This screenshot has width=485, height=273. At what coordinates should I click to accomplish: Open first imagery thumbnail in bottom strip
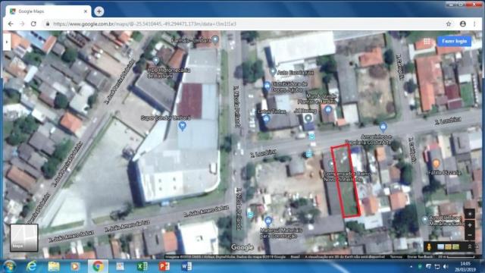point(440,246)
